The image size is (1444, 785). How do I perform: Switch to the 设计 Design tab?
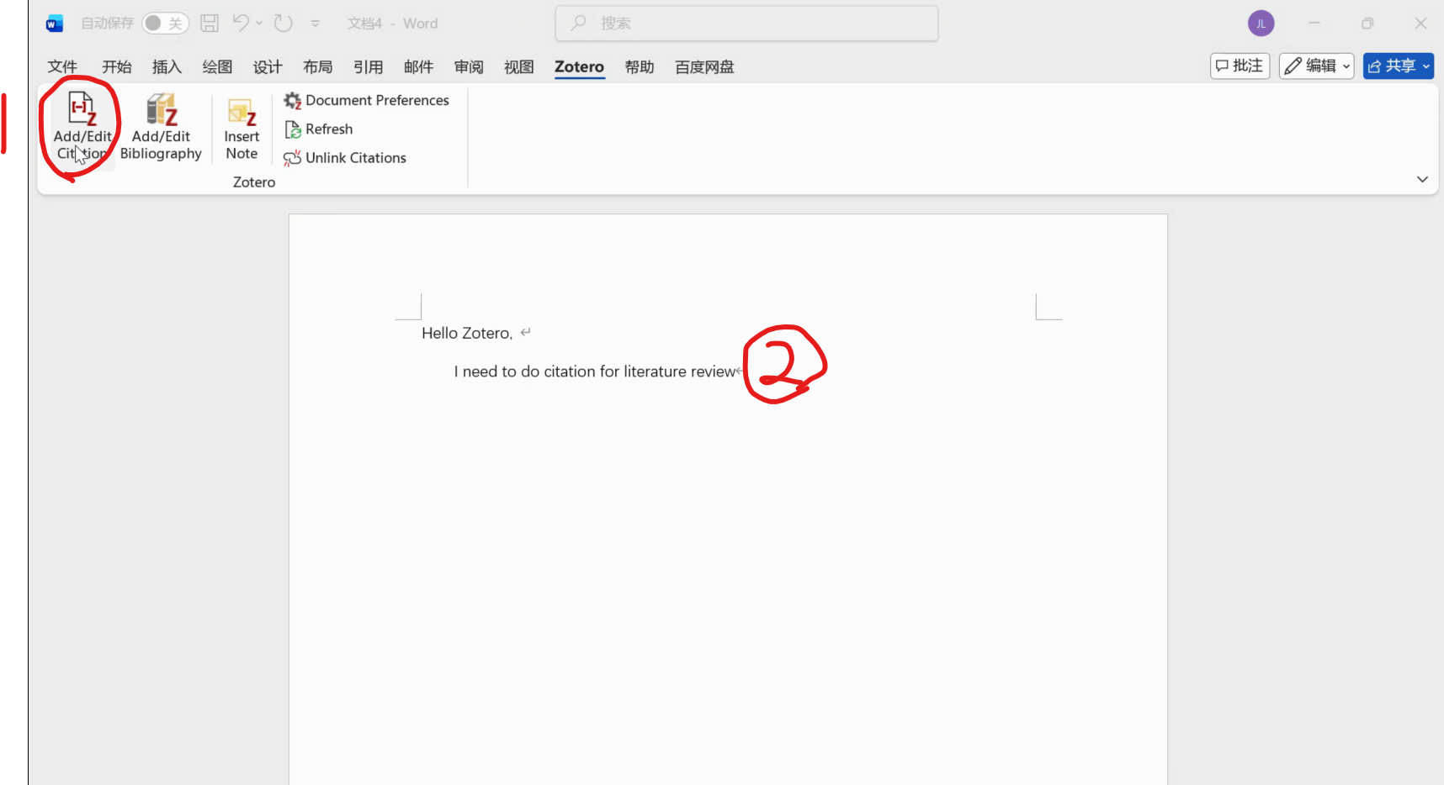click(268, 67)
